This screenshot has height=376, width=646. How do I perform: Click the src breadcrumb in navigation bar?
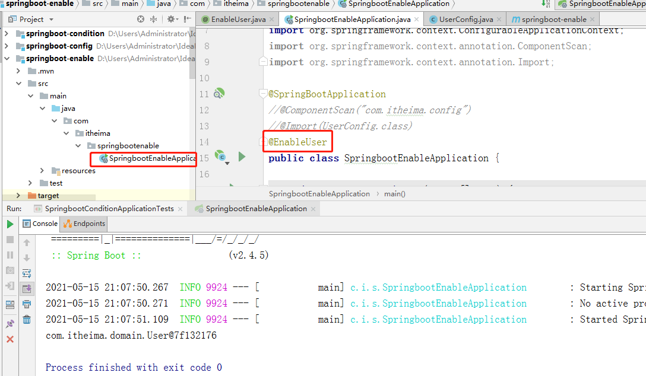[93, 4]
